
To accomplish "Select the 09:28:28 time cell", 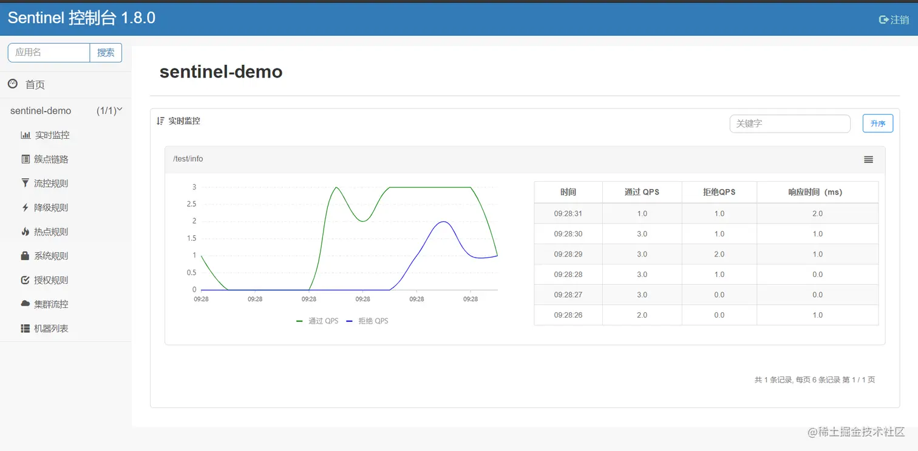I will (x=568, y=275).
